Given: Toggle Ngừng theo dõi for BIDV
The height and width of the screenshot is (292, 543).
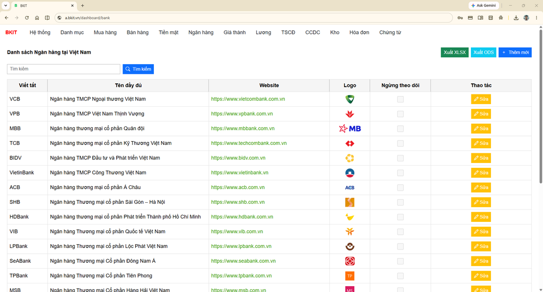Looking at the screenshot, I should [x=400, y=158].
